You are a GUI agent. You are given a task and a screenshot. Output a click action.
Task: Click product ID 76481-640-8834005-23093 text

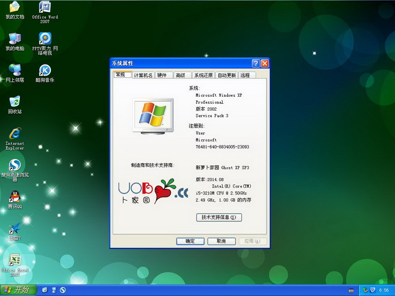point(222,147)
